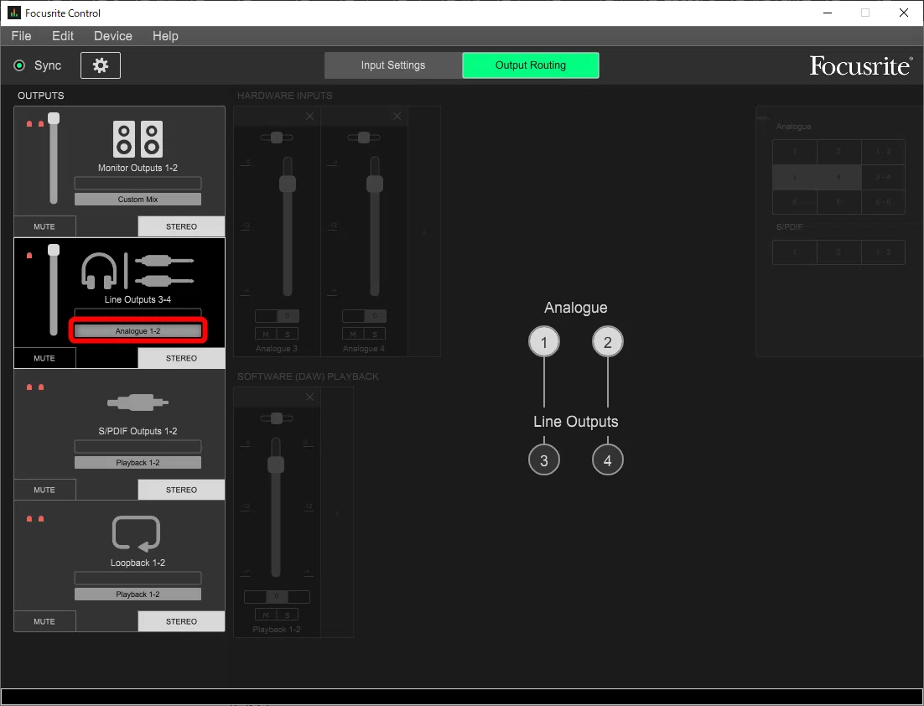Image resolution: width=924 pixels, height=706 pixels.
Task: Solo the Analogue 3 mixer channel (S)
Action: [x=288, y=335]
